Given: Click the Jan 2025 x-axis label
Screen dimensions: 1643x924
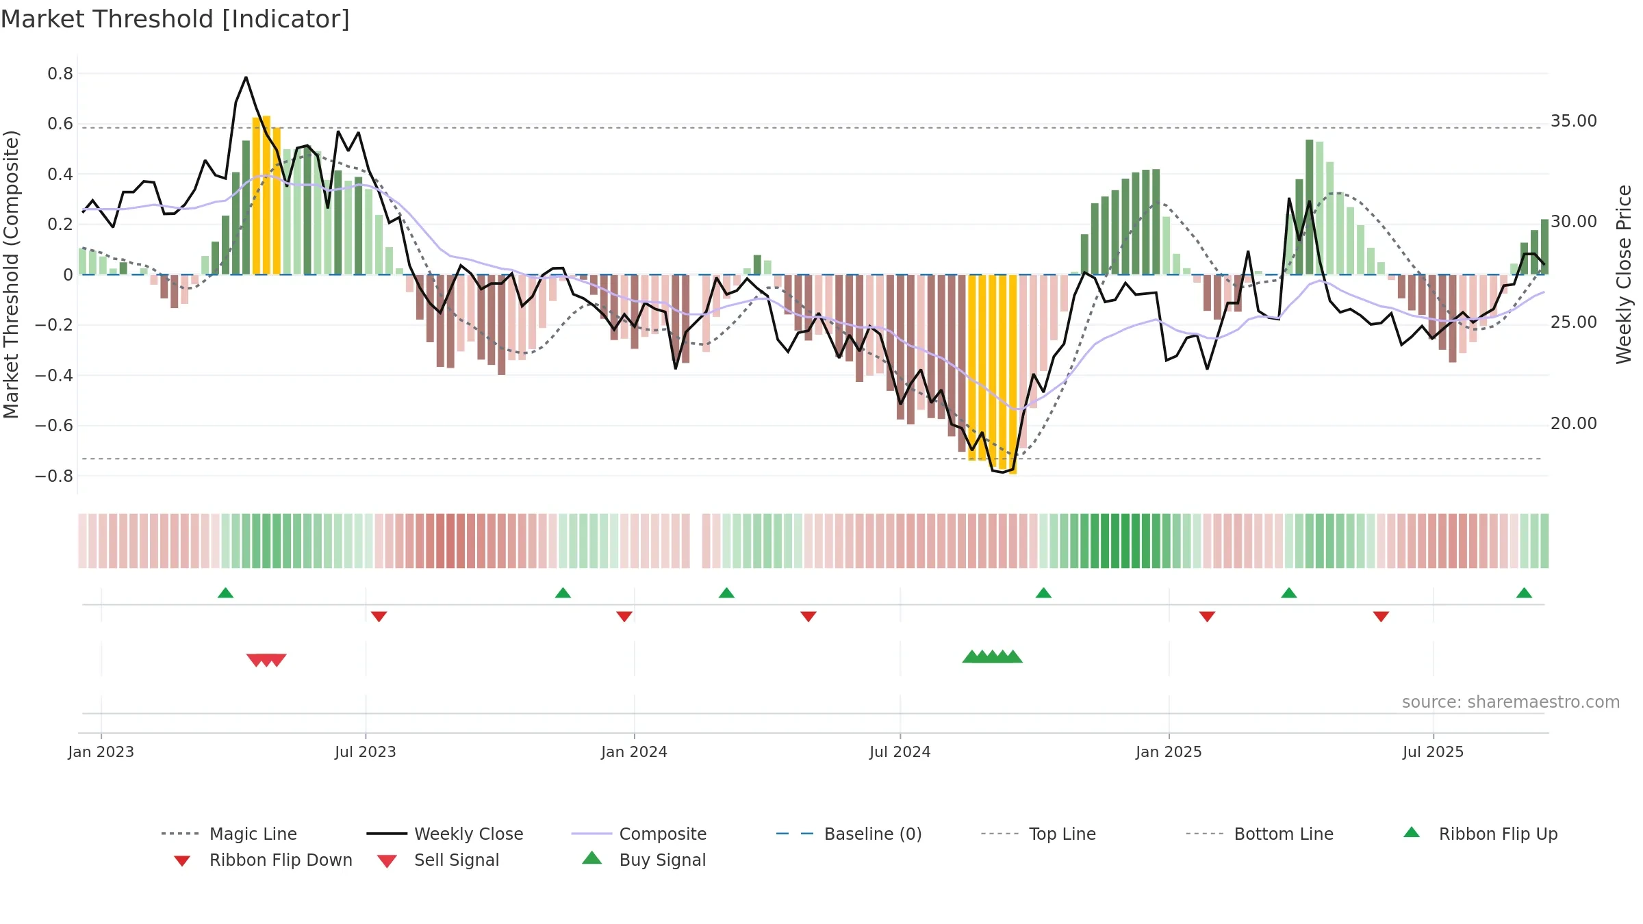Looking at the screenshot, I should coord(1169,752).
